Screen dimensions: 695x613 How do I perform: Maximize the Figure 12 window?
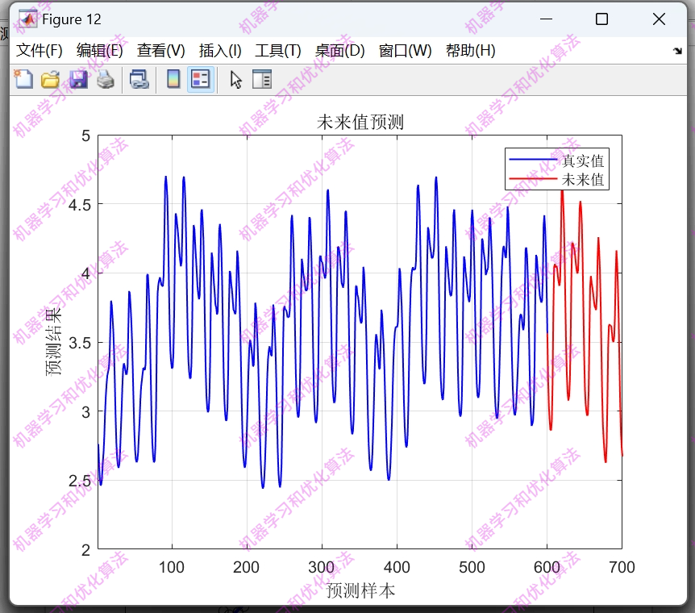coord(601,19)
